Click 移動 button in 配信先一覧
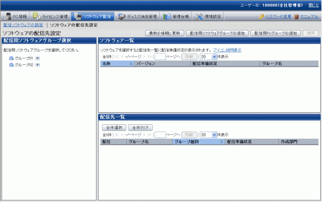The height and width of the screenshot is (202, 322). coord(189,135)
